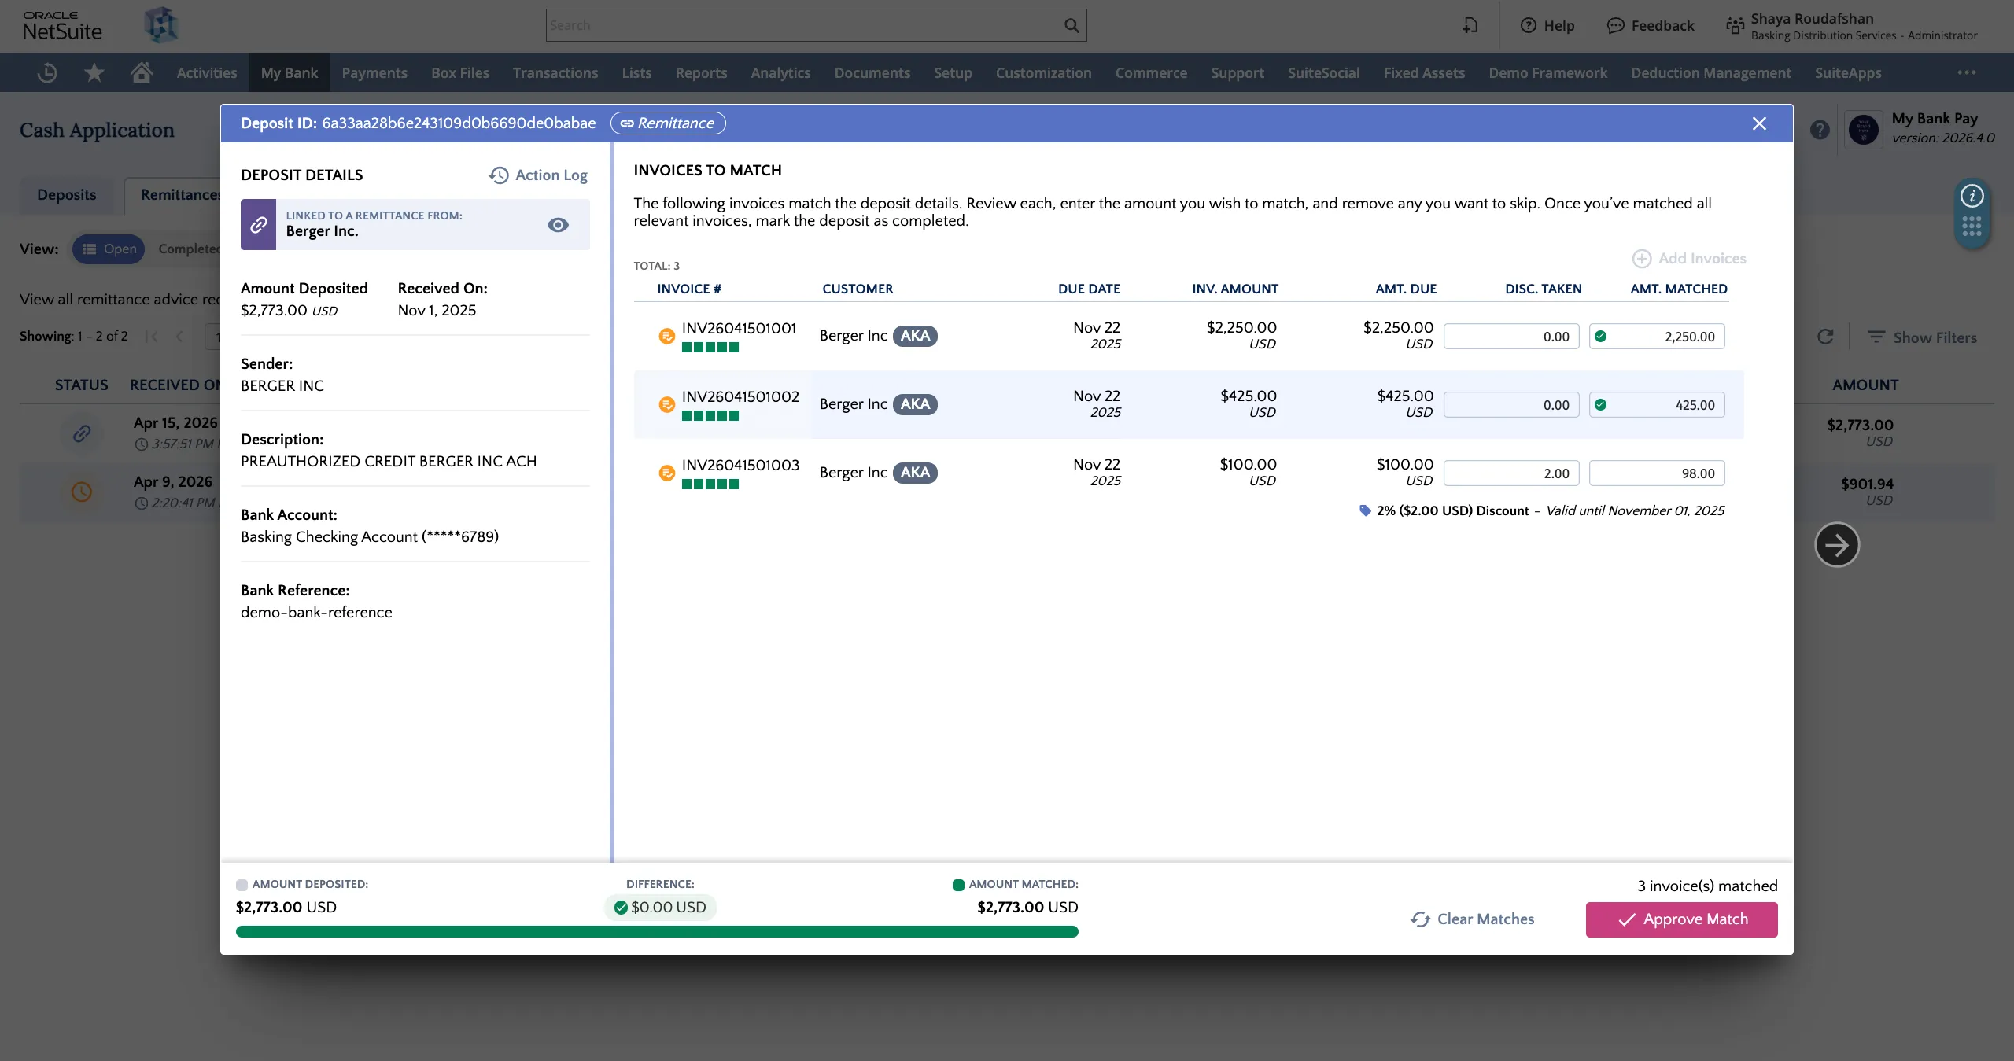Viewport: 2014px width, 1061px height.
Task: Click Add Invoices
Action: click(x=1689, y=258)
